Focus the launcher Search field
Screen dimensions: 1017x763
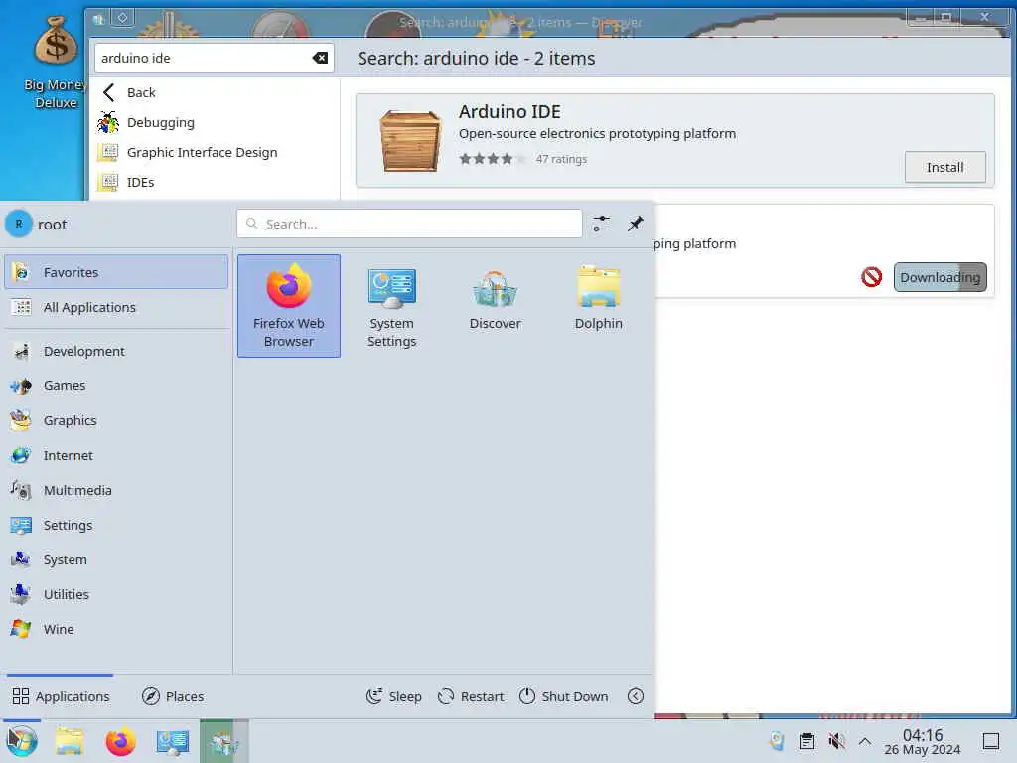409,224
